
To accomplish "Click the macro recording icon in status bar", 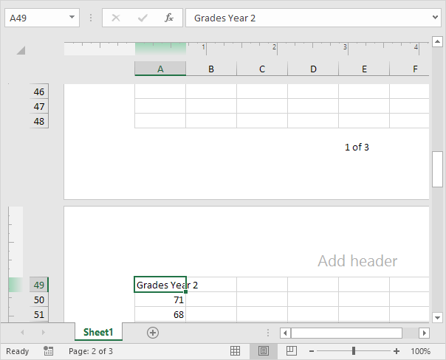I will click(x=48, y=351).
